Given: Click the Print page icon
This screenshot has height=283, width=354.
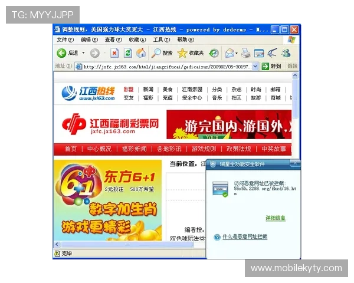Looking at the screenshot, I should click(245, 53).
